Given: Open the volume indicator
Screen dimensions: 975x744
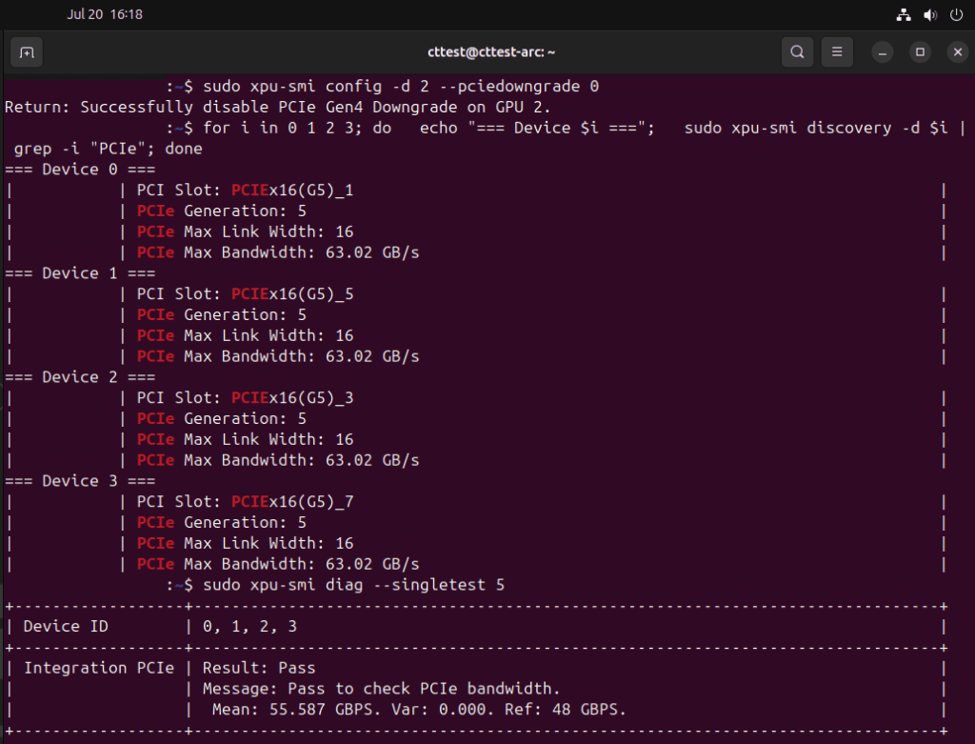Looking at the screenshot, I should click(930, 14).
